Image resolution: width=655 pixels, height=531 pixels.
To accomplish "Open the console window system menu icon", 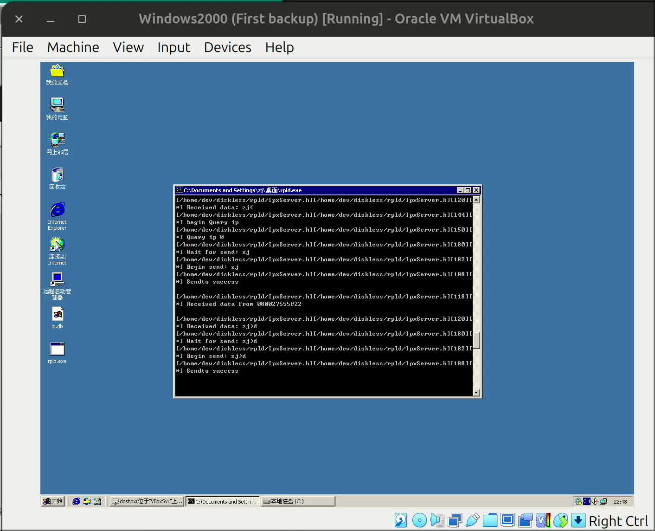I will pyautogui.click(x=179, y=190).
